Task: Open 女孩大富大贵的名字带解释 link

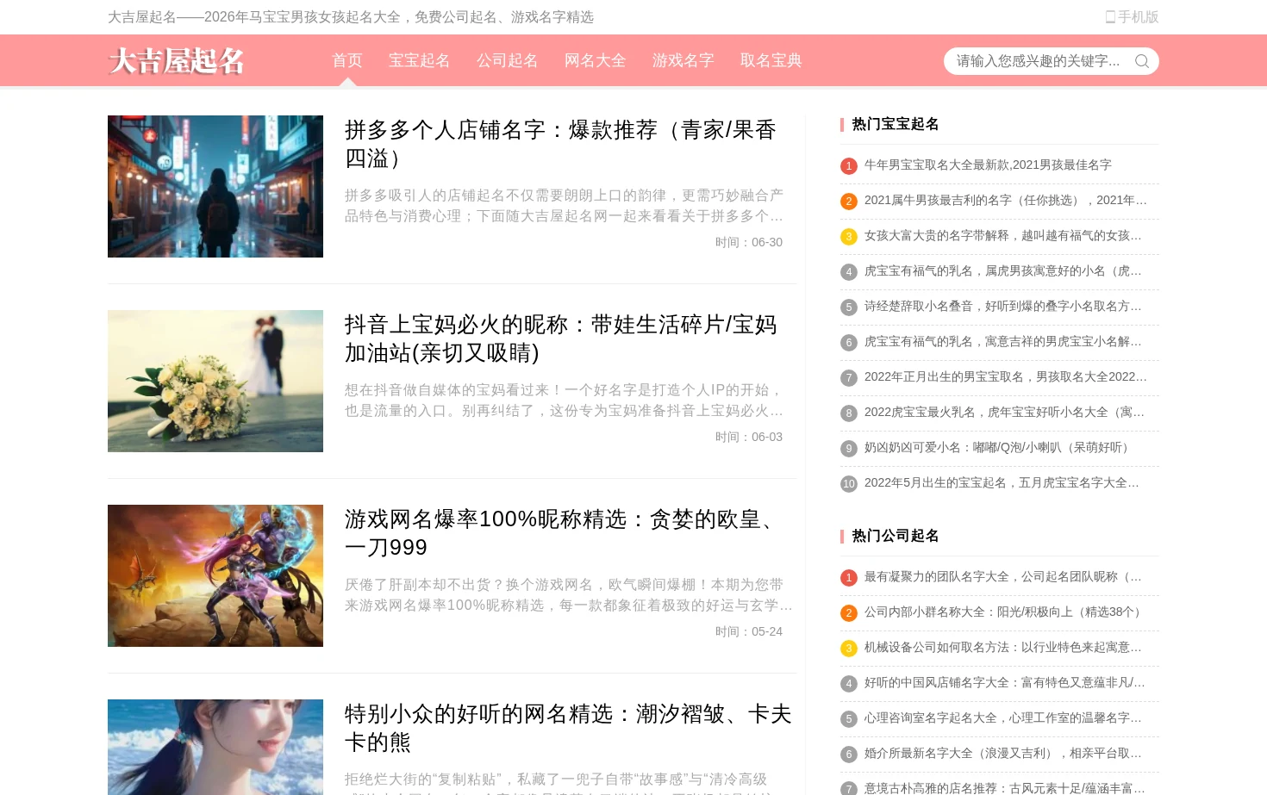Action: (1003, 235)
